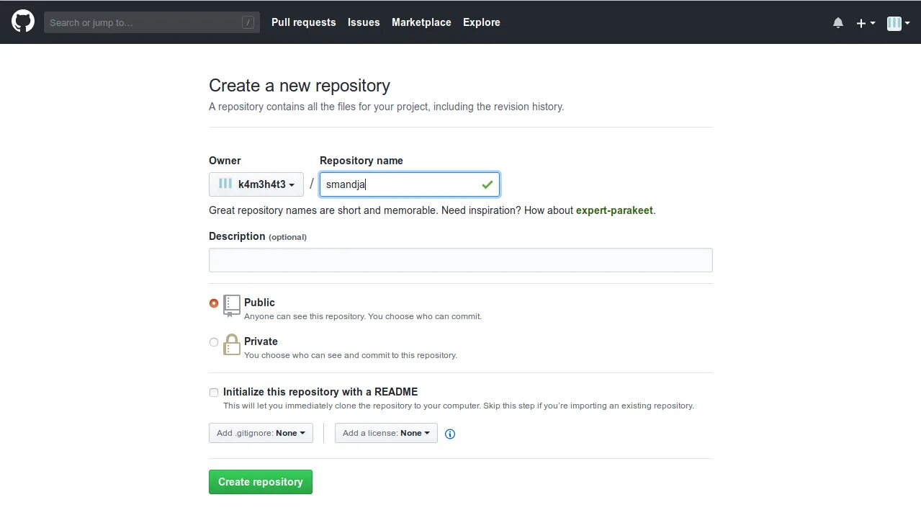Use the suggested name expert-parakeet

click(x=614, y=210)
